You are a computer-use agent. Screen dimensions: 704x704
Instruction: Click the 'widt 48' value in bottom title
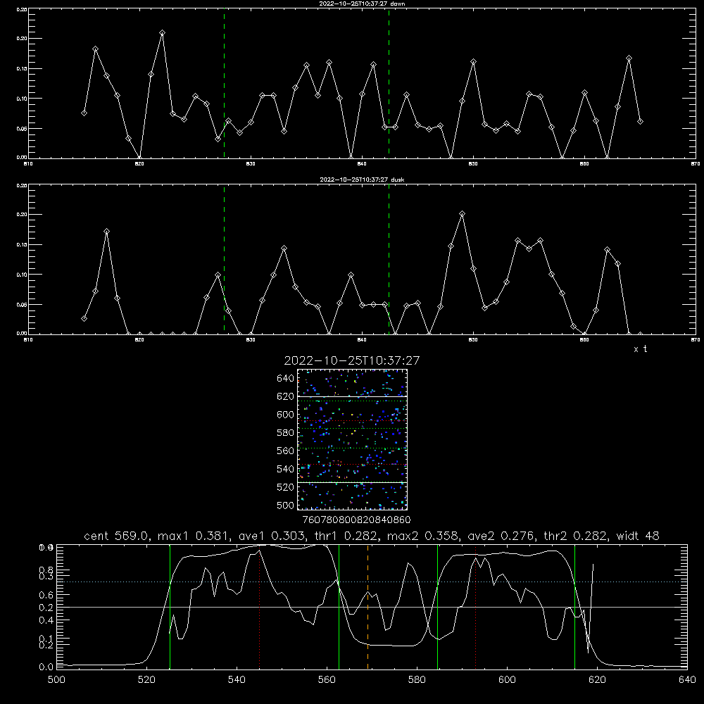(638, 536)
